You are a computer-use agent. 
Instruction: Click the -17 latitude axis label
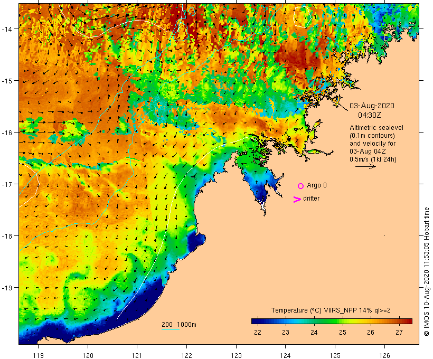6,184
